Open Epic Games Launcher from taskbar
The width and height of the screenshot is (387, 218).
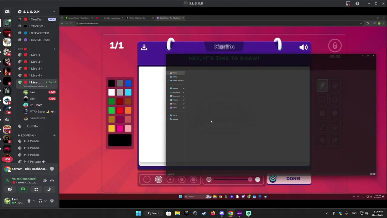(186, 213)
